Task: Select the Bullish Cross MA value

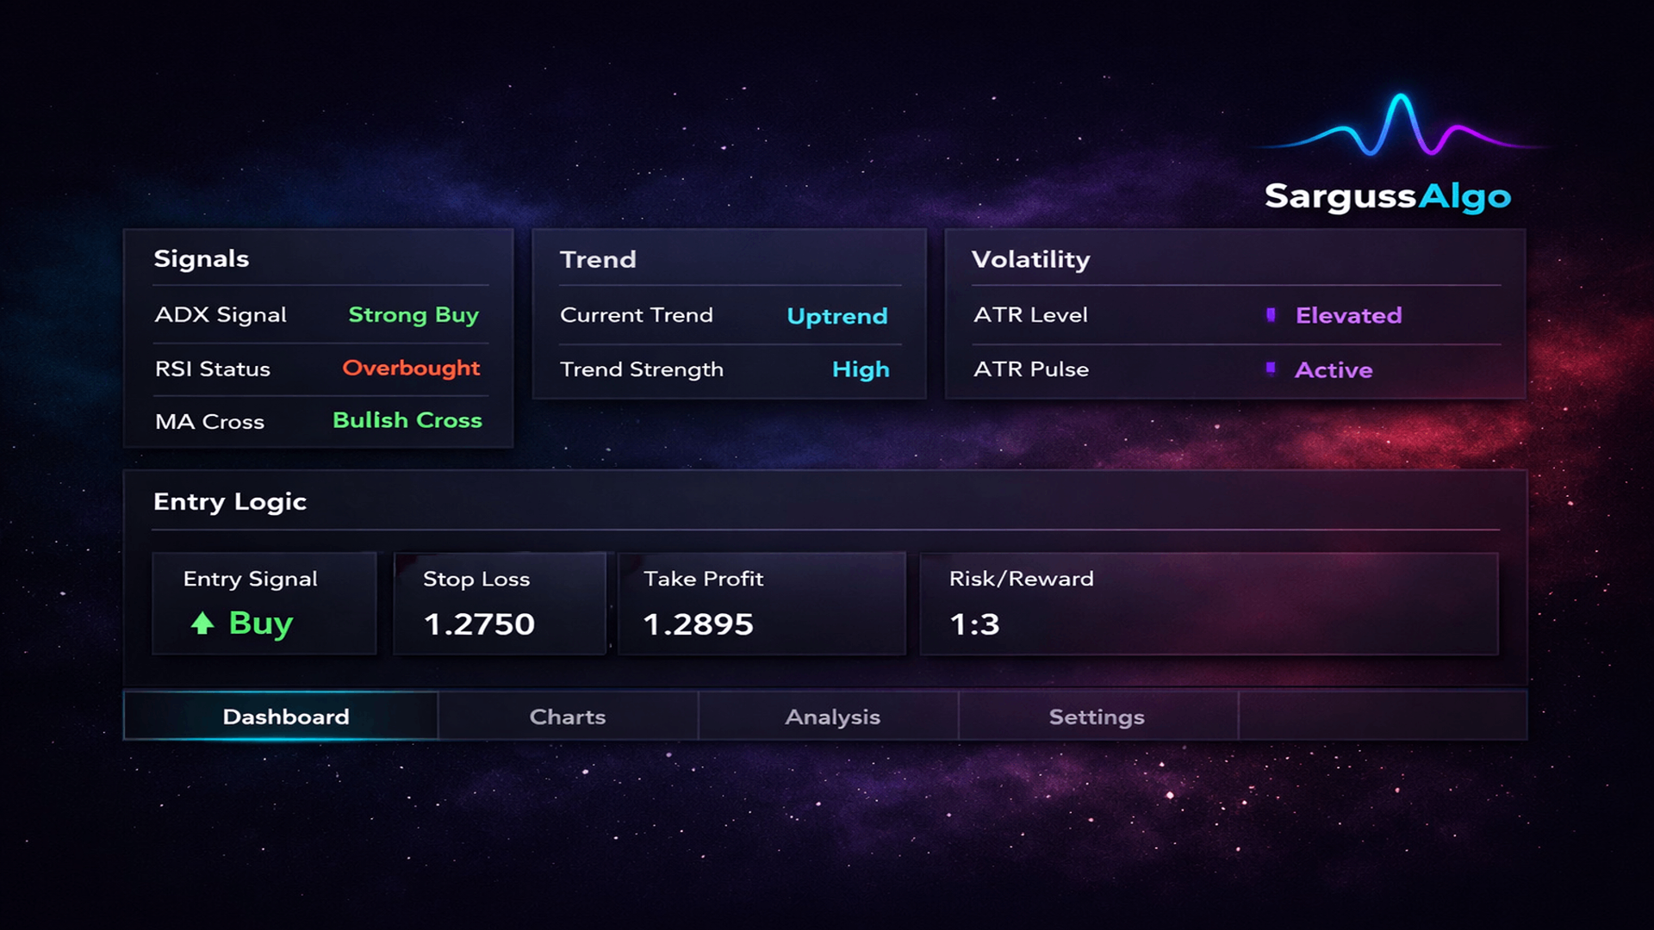Action: tap(407, 420)
